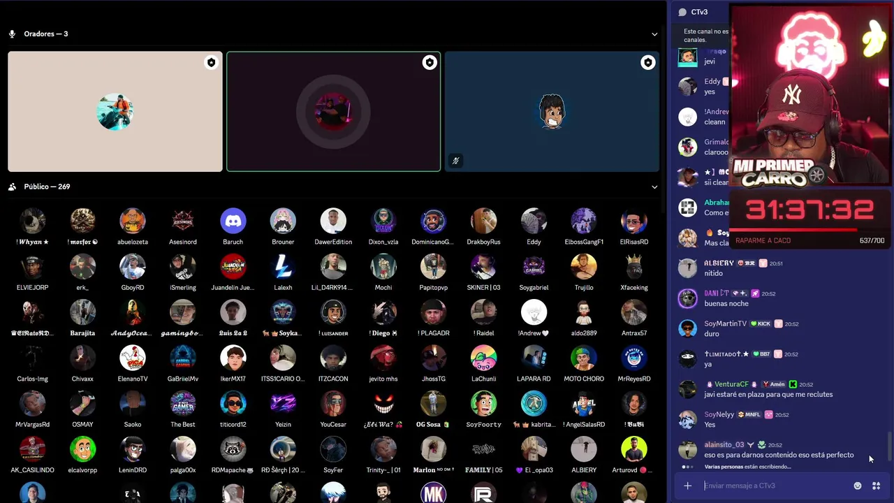
Task: Click the moderator badge on the blue speaker tile
Action: (648, 63)
